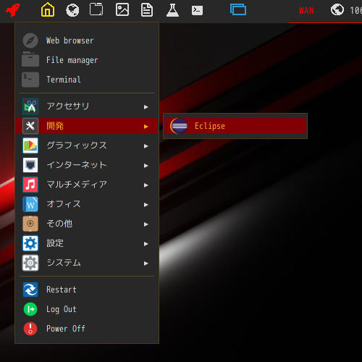The image size is (362, 362).
Task: Select the アクセサリ menu category
Action: [x=87, y=106]
